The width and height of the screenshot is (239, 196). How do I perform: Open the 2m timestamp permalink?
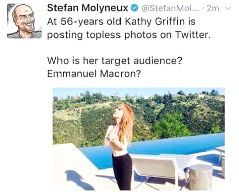(213, 8)
